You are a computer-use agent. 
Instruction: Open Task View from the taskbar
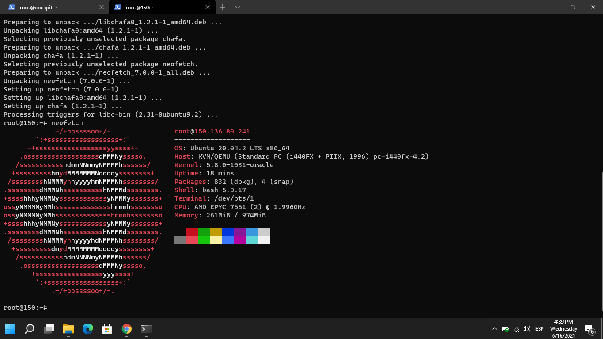49,329
